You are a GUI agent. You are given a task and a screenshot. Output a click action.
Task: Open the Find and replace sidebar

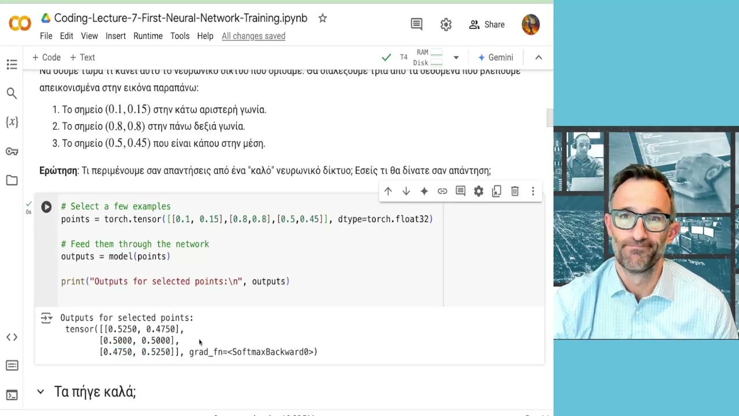pyautogui.click(x=12, y=93)
